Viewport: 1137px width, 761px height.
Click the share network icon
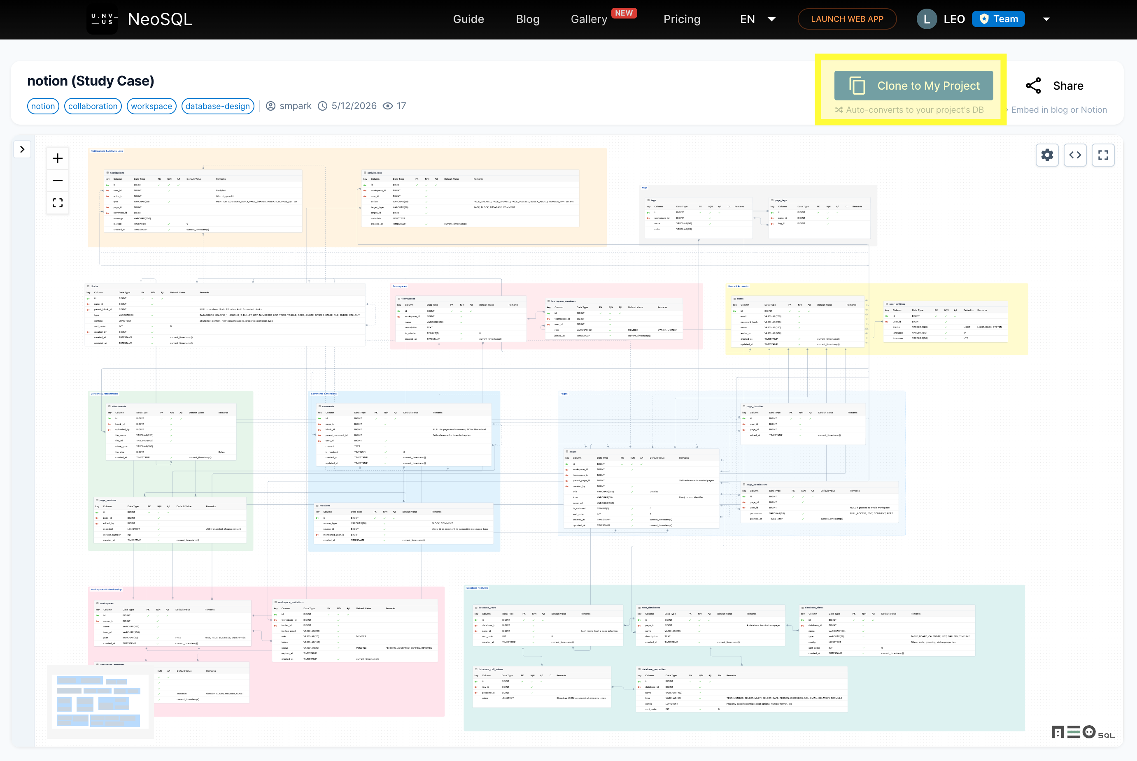(x=1033, y=86)
